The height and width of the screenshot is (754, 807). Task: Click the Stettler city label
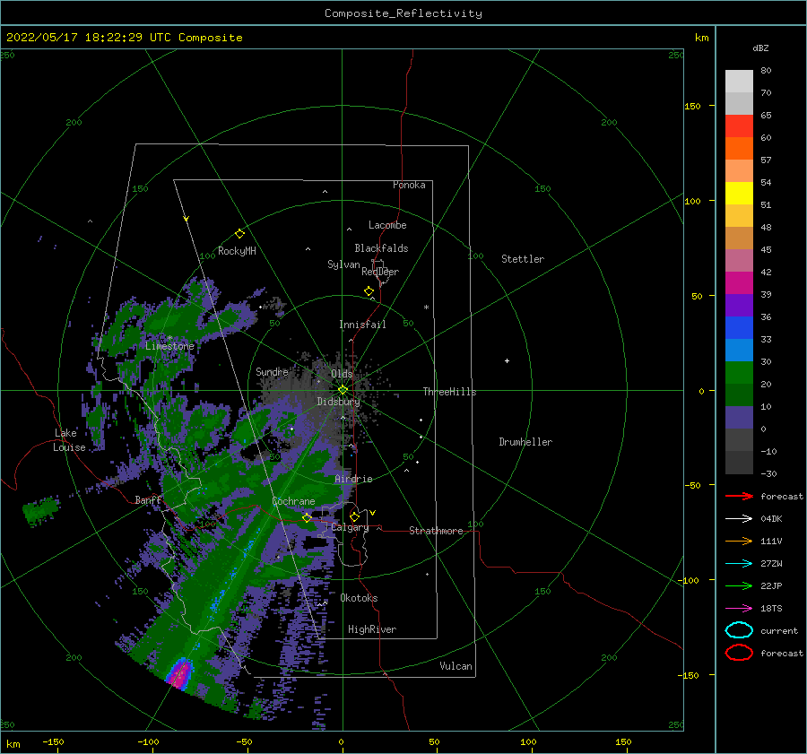(x=523, y=259)
